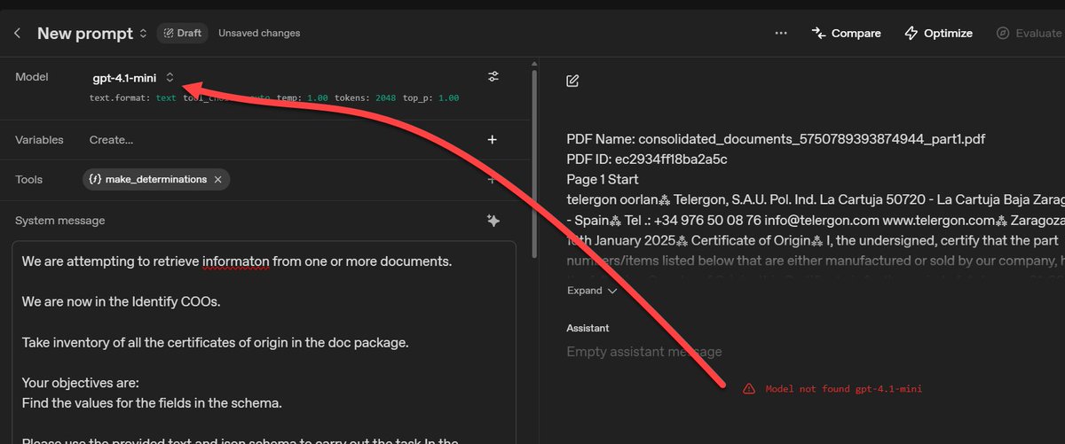Click the Evaluate button

(1029, 34)
